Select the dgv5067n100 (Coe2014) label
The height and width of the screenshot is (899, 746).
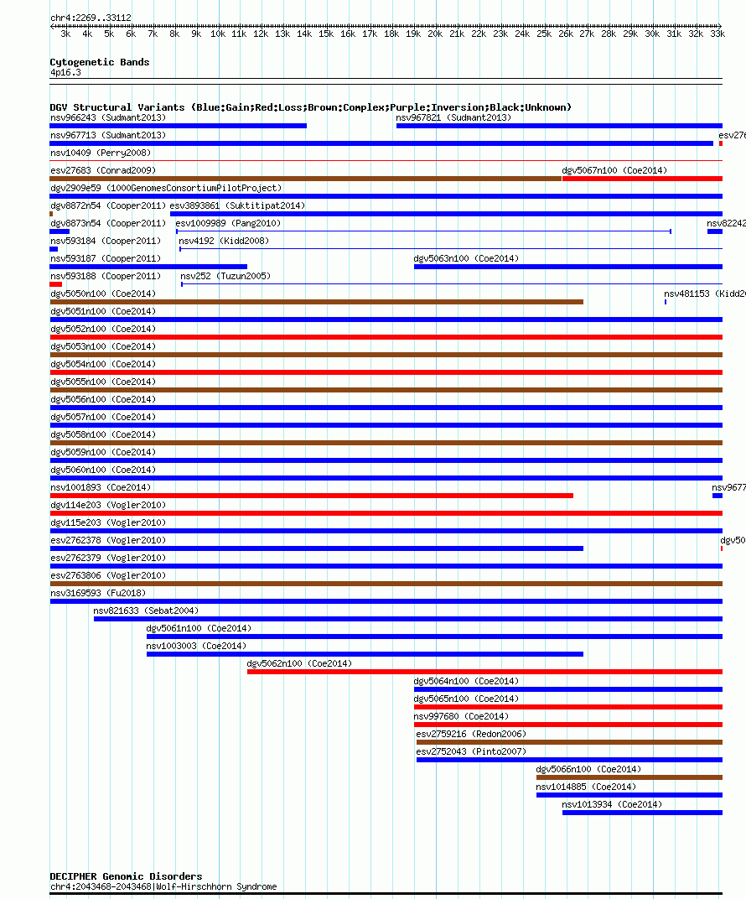[614, 170]
